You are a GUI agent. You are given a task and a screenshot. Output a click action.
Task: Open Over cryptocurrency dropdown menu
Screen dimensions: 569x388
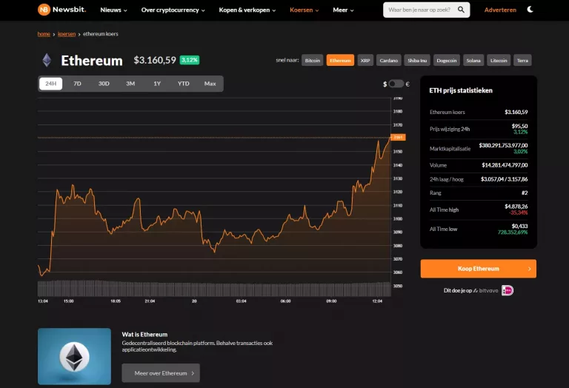(x=173, y=10)
